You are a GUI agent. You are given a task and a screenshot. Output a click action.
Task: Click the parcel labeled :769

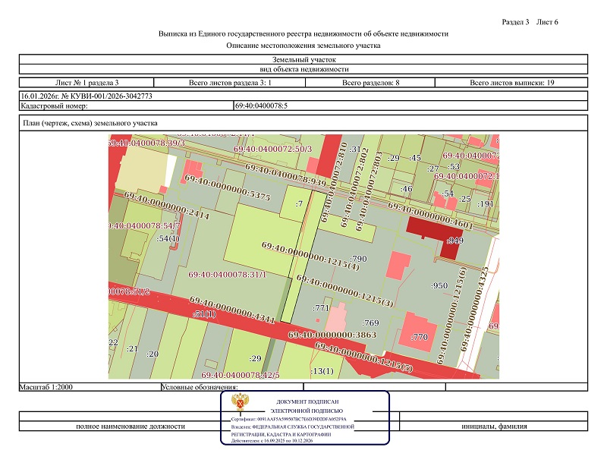370,323
